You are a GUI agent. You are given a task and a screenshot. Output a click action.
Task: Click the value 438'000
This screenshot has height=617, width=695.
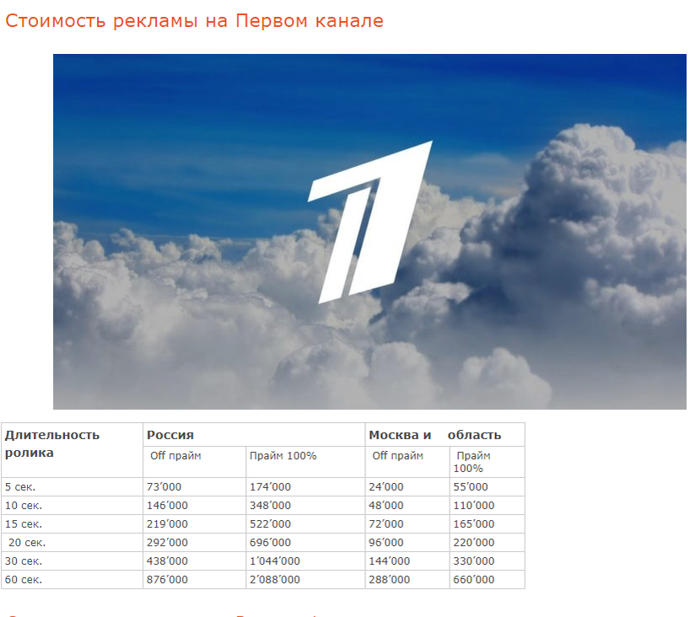[x=167, y=561]
